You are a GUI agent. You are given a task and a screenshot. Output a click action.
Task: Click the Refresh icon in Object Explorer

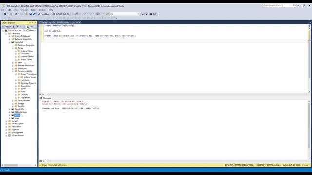[x=28, y=27]
